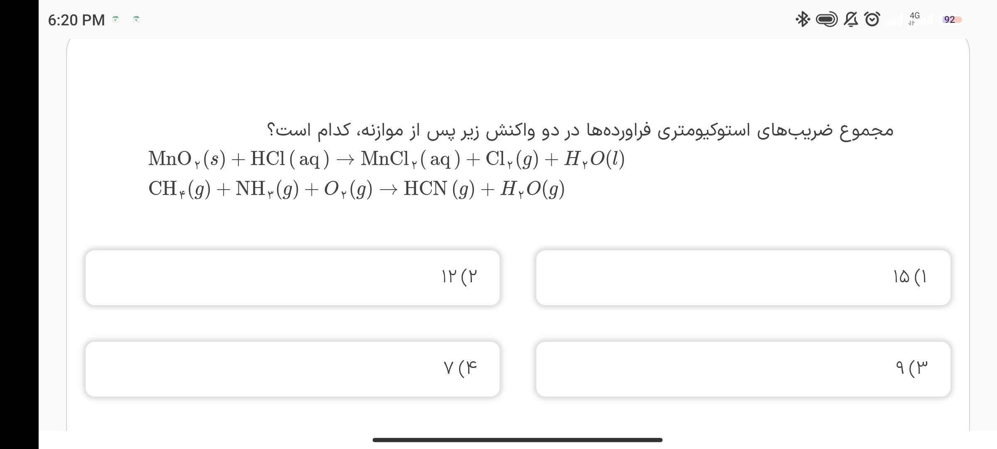Tap the 6:20 PM clock

pyautogui.click(x=76, y=20)
